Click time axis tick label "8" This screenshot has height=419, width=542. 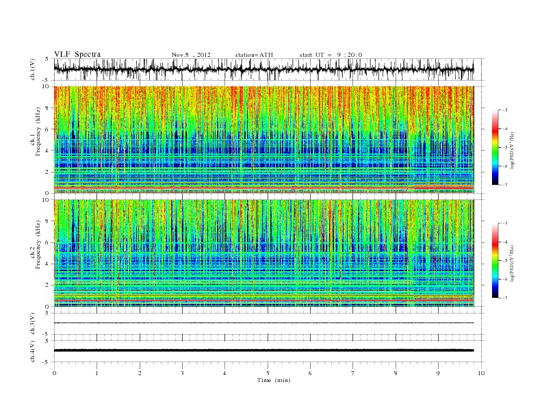(x=396, y=373)
